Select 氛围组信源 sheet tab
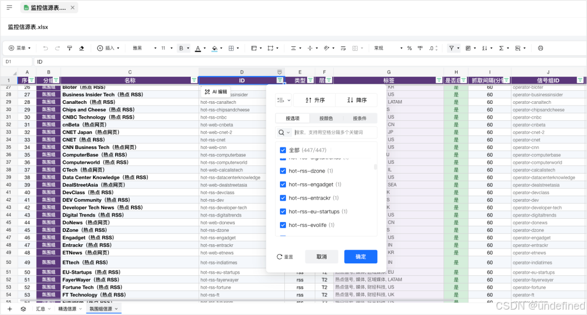587x315 pixels. click(x=103, y=309)
